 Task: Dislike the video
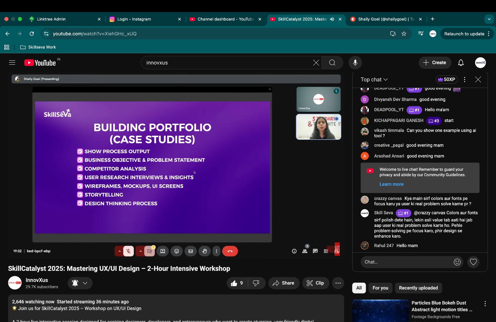(x=256, y=283)
